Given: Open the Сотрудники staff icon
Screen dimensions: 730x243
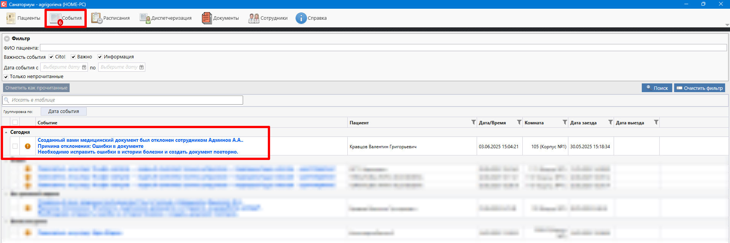Looking at the screenshot, I should pyautogui.click(x=254, y=18).
